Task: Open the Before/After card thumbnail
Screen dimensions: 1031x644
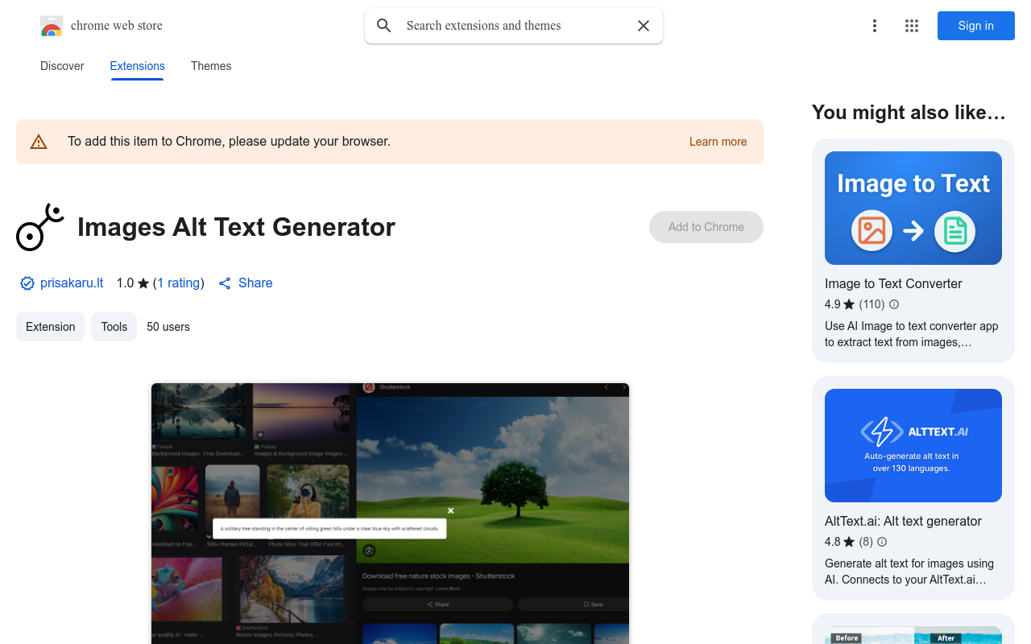Action: pos(913,635)
